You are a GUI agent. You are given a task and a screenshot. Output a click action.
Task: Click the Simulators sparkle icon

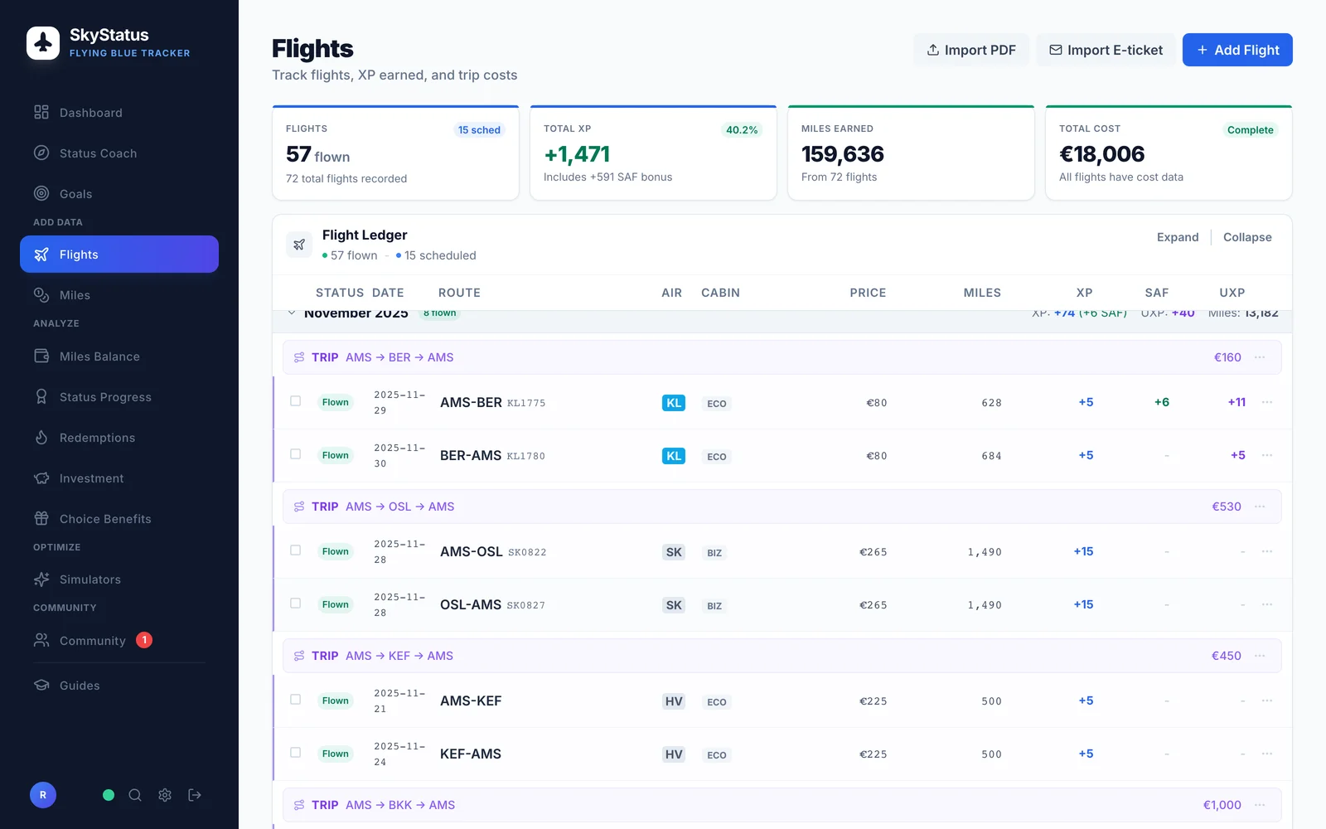(x=41, y=579)
